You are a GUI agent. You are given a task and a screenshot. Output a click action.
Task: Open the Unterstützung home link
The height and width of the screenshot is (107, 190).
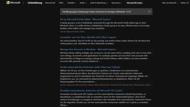[x=35, y=3]
